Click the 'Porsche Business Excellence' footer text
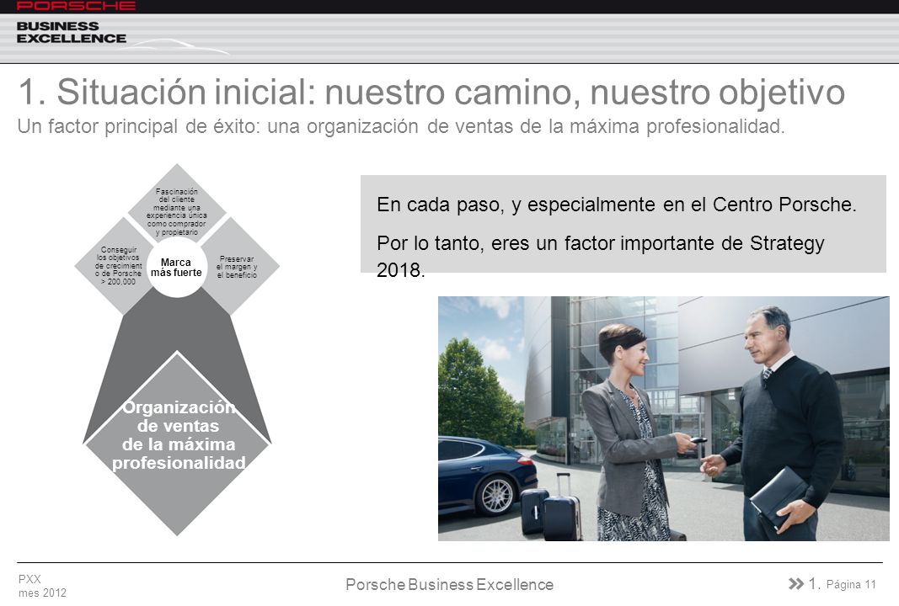The height and width of the screenshot is (606, 899). pos(450,584)
